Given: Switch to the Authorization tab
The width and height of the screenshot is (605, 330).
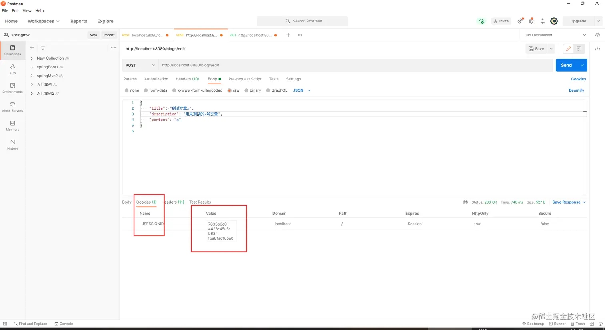Looking at the screenshot, I should click(156, 79).
